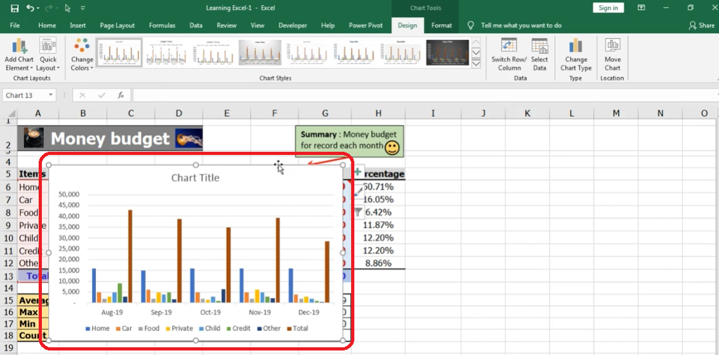Click the Chart Title text in the chart

[x=195, y=177]
